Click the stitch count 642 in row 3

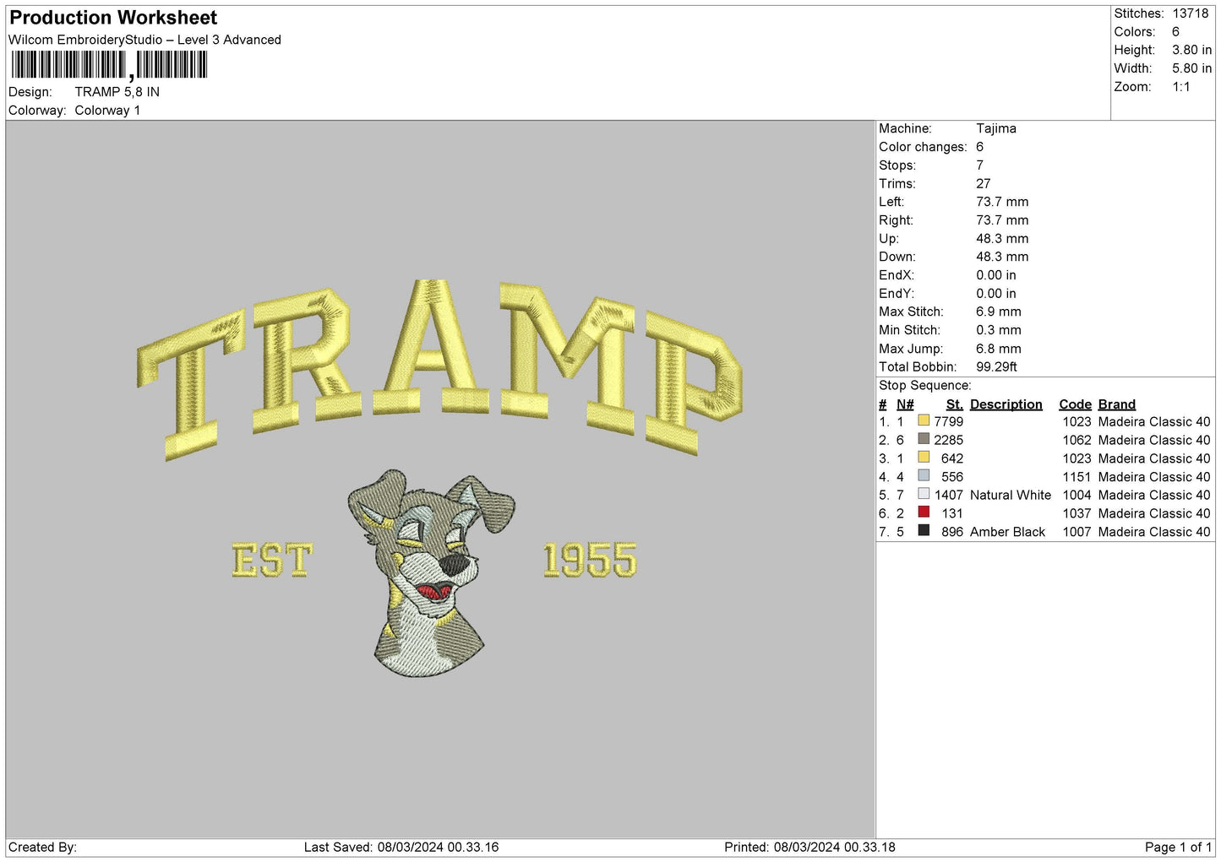[952, 458]
